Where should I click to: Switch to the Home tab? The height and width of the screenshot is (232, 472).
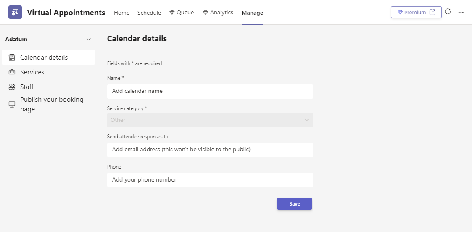121,13
